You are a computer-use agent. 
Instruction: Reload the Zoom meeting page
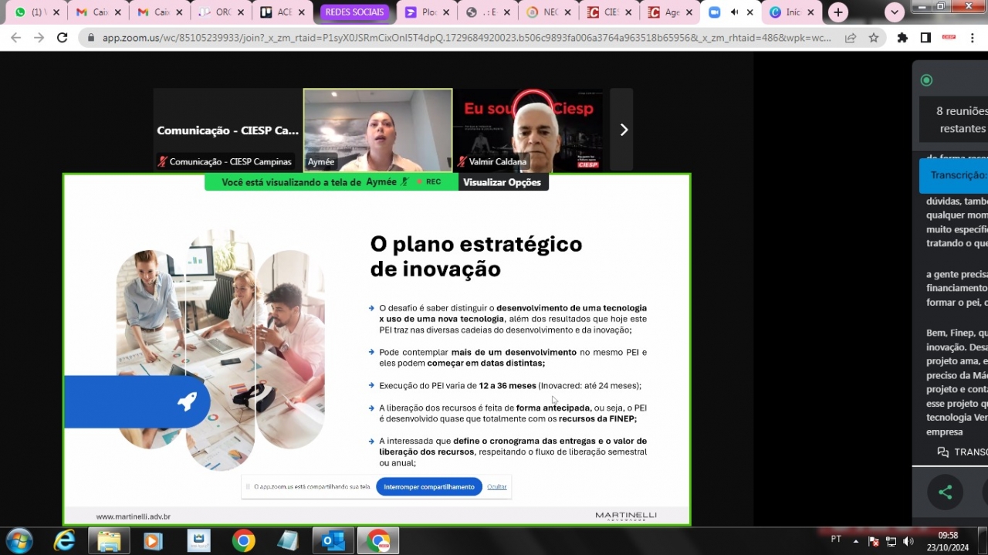tap(63, 36)
